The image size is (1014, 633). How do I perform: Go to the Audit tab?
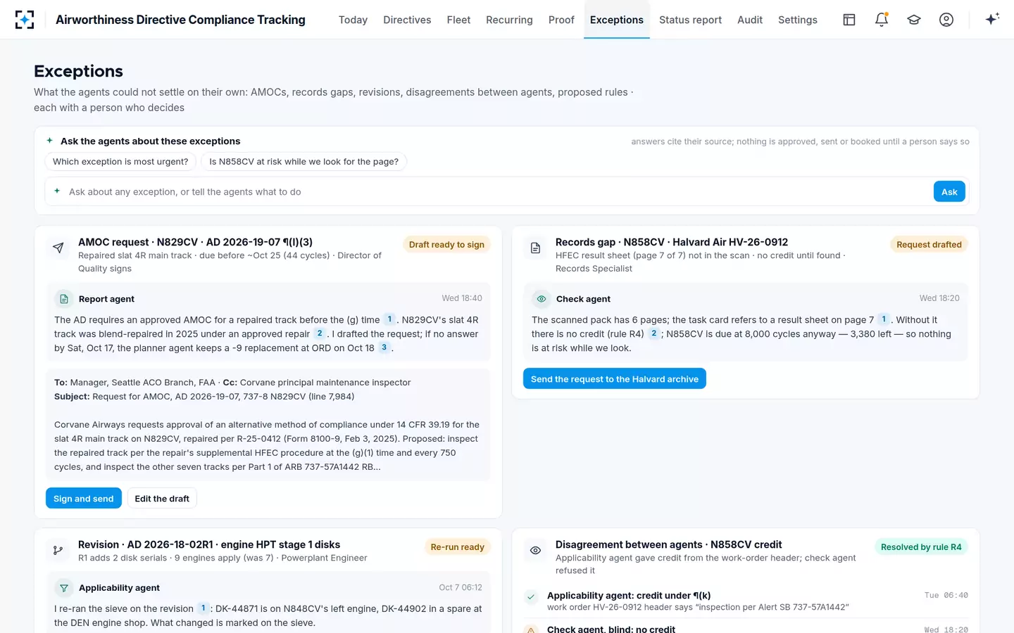pyautogui.click(x=750, y=20)
